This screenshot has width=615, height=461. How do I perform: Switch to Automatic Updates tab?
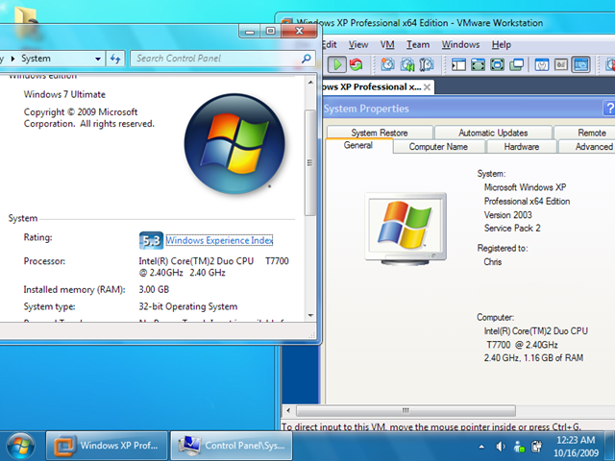point(493,133)
